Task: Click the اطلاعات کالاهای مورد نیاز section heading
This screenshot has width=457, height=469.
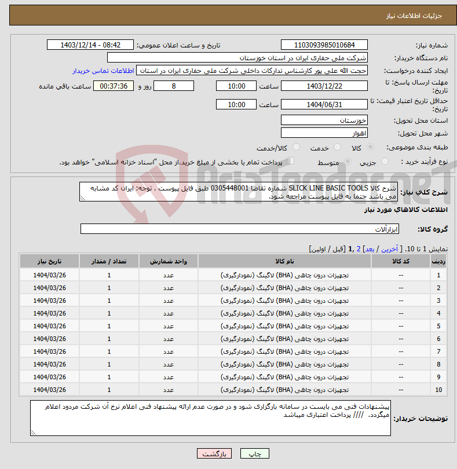Action: point(406,210)
